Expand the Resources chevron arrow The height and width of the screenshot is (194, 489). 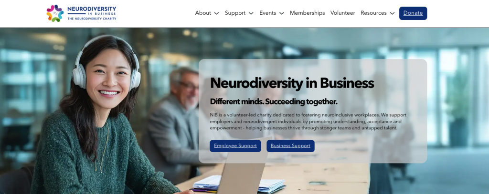pyautogui.click(x=393, y=13)
